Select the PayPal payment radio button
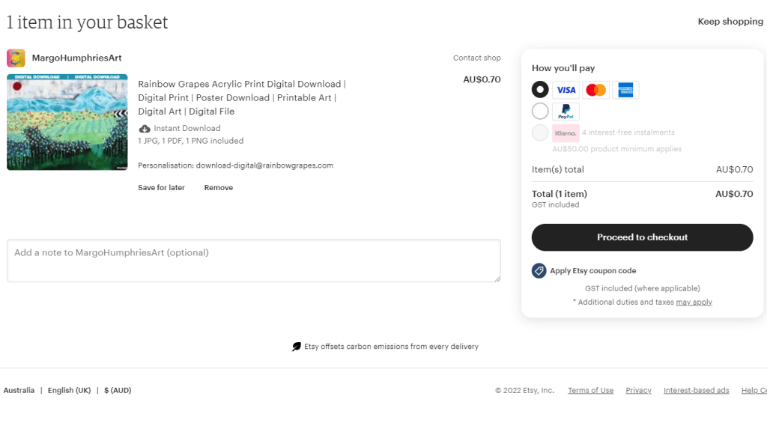Viewport: 767px width, 435px height. point(540,112)
